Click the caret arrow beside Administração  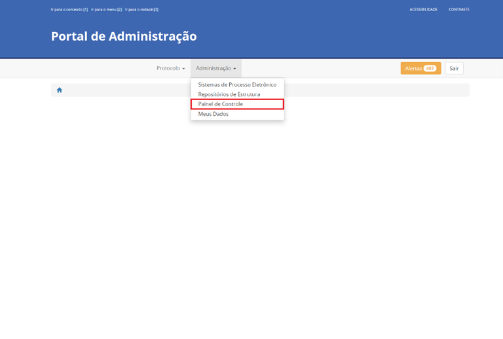tap(234, 69)
